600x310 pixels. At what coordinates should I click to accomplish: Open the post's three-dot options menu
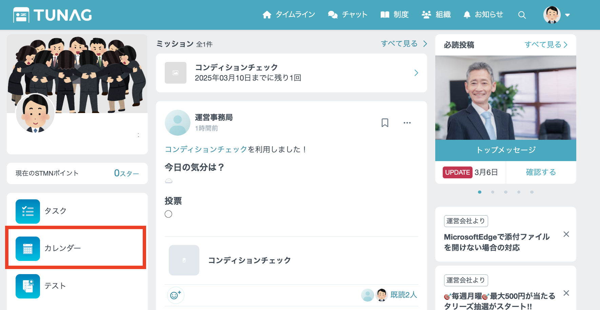pos(407,123)
